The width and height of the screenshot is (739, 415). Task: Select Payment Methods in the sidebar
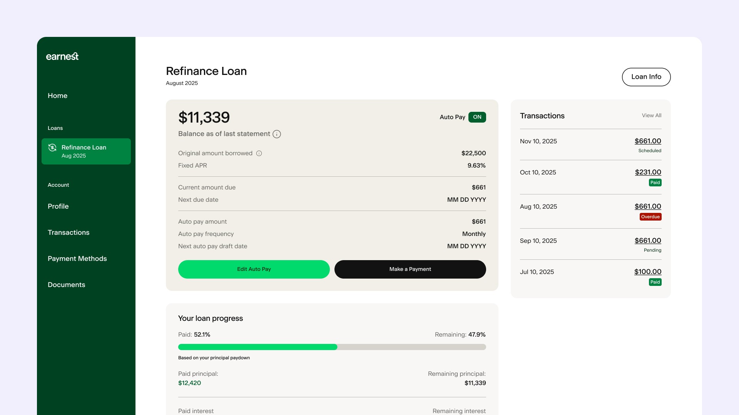coord(77,259)
